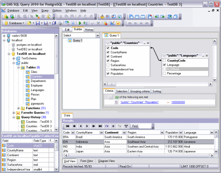
Task: Open the Query menu
Action: [45, 11]
